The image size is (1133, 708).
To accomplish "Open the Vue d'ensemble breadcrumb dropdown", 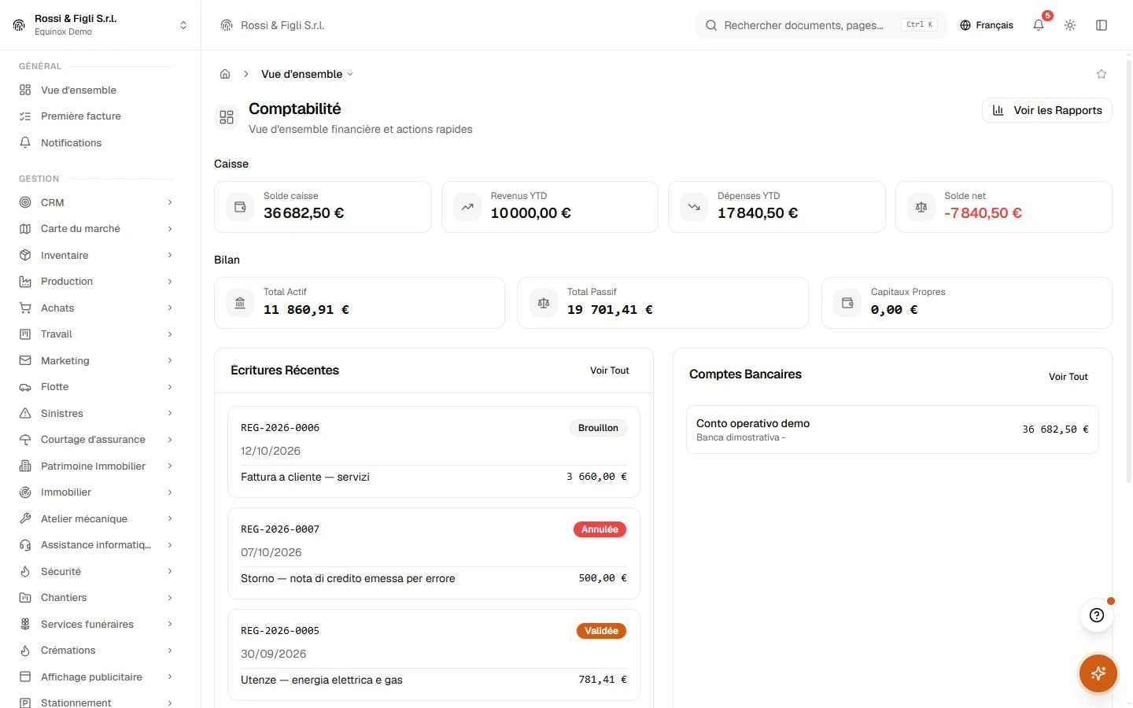I will pos(307,74).
